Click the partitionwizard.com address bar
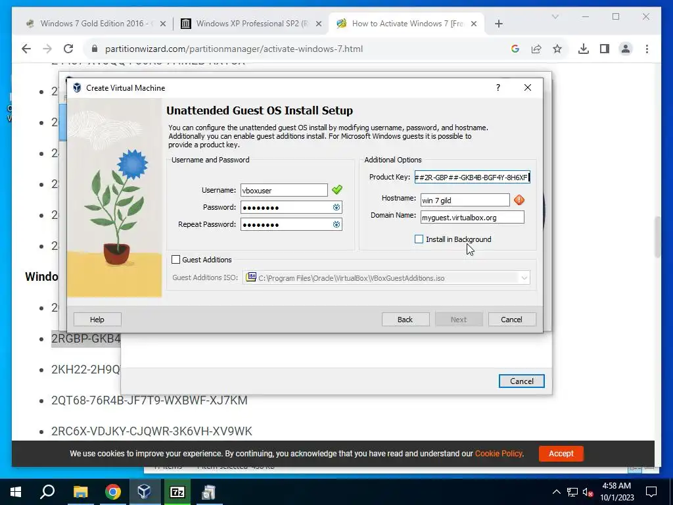The height and width of the screenshot is (505, 673). 234,49
